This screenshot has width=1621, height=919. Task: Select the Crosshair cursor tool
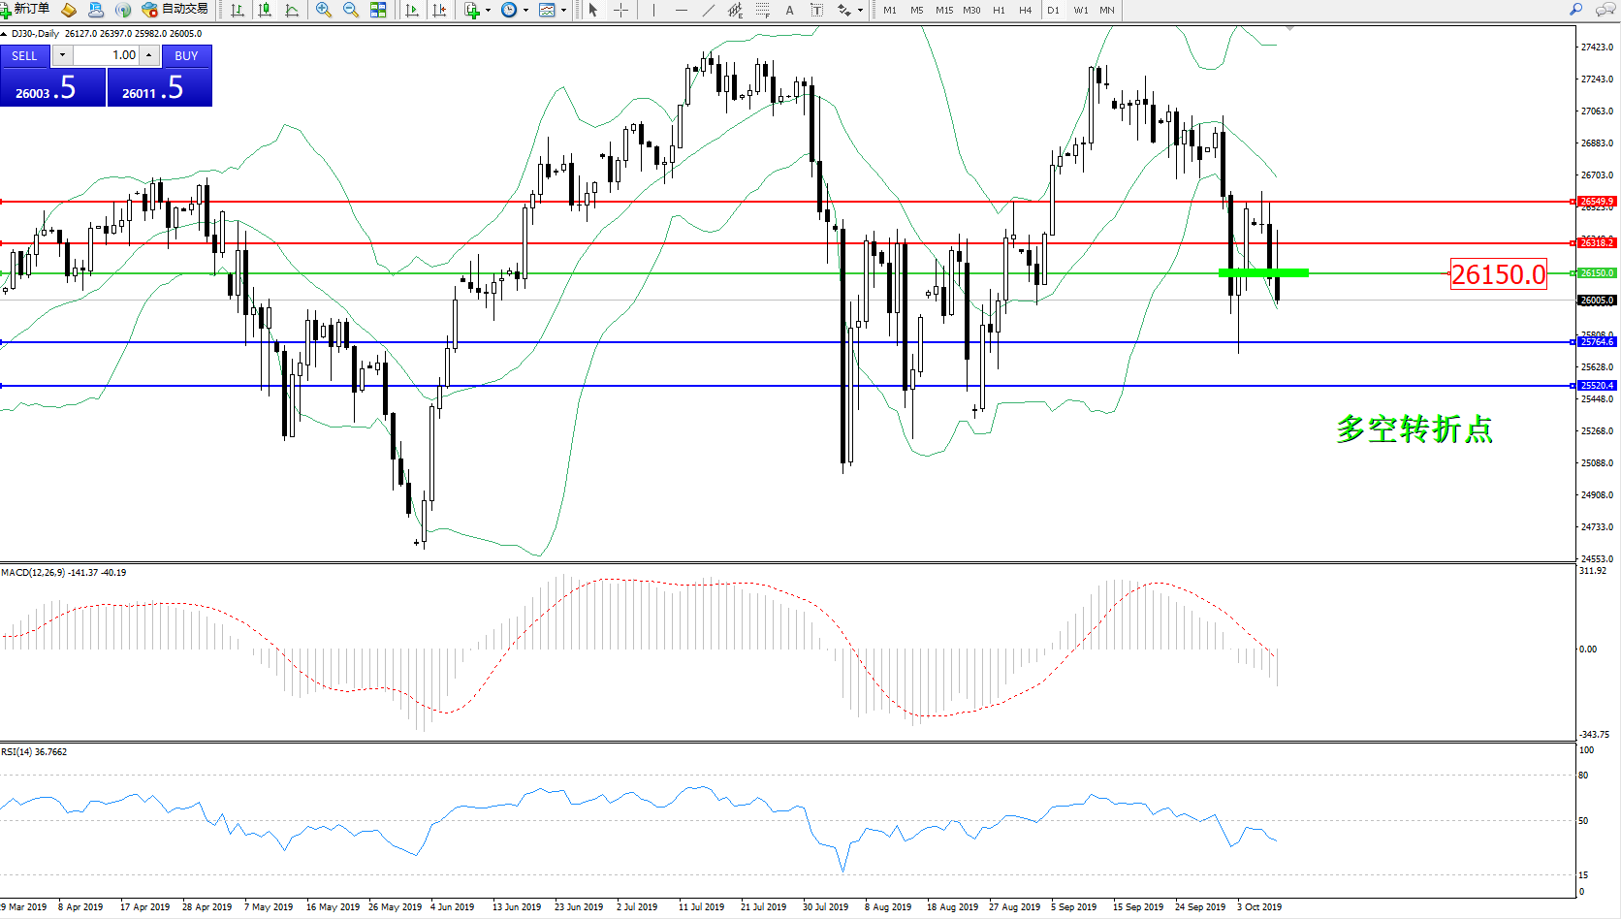pyautogui.click(x=620, y=10)
